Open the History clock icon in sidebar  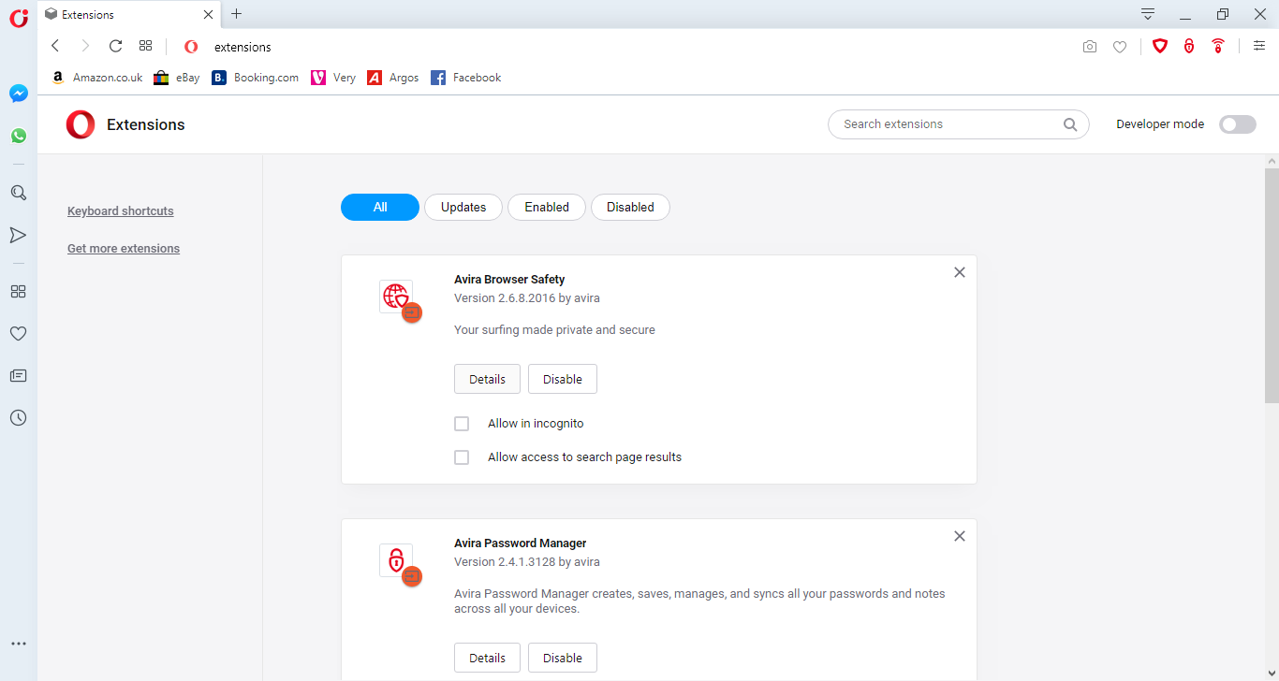[x=18, y=418]
